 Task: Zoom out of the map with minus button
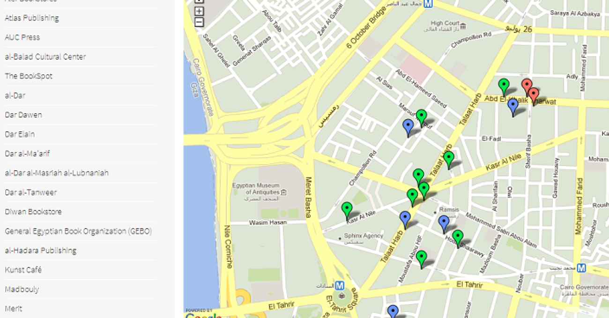click(x=199, y=22)
